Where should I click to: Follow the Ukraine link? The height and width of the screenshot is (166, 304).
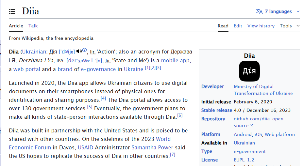tap(134, 69)
